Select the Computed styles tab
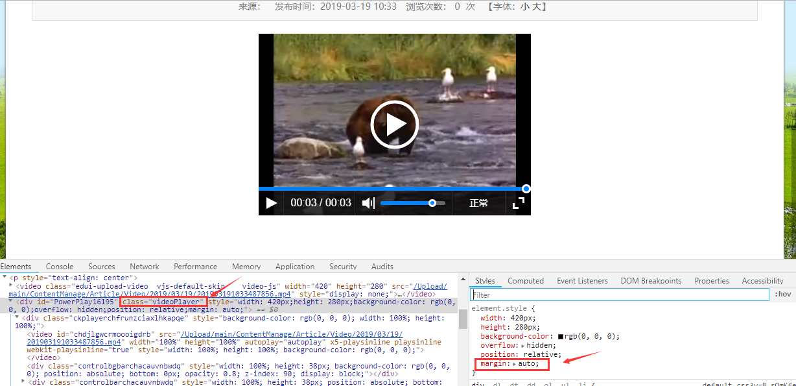 525,281
